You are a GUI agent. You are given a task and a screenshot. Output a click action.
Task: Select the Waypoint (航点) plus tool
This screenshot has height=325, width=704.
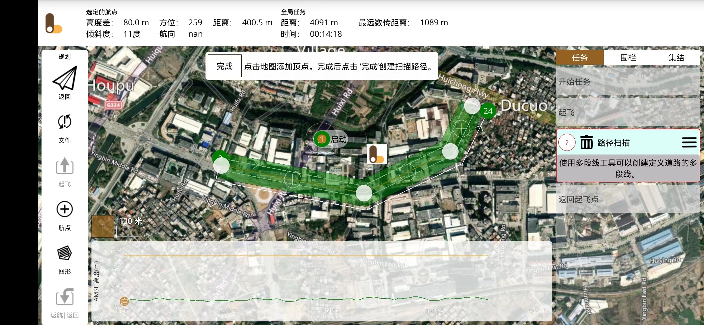(x=65, y=209)
